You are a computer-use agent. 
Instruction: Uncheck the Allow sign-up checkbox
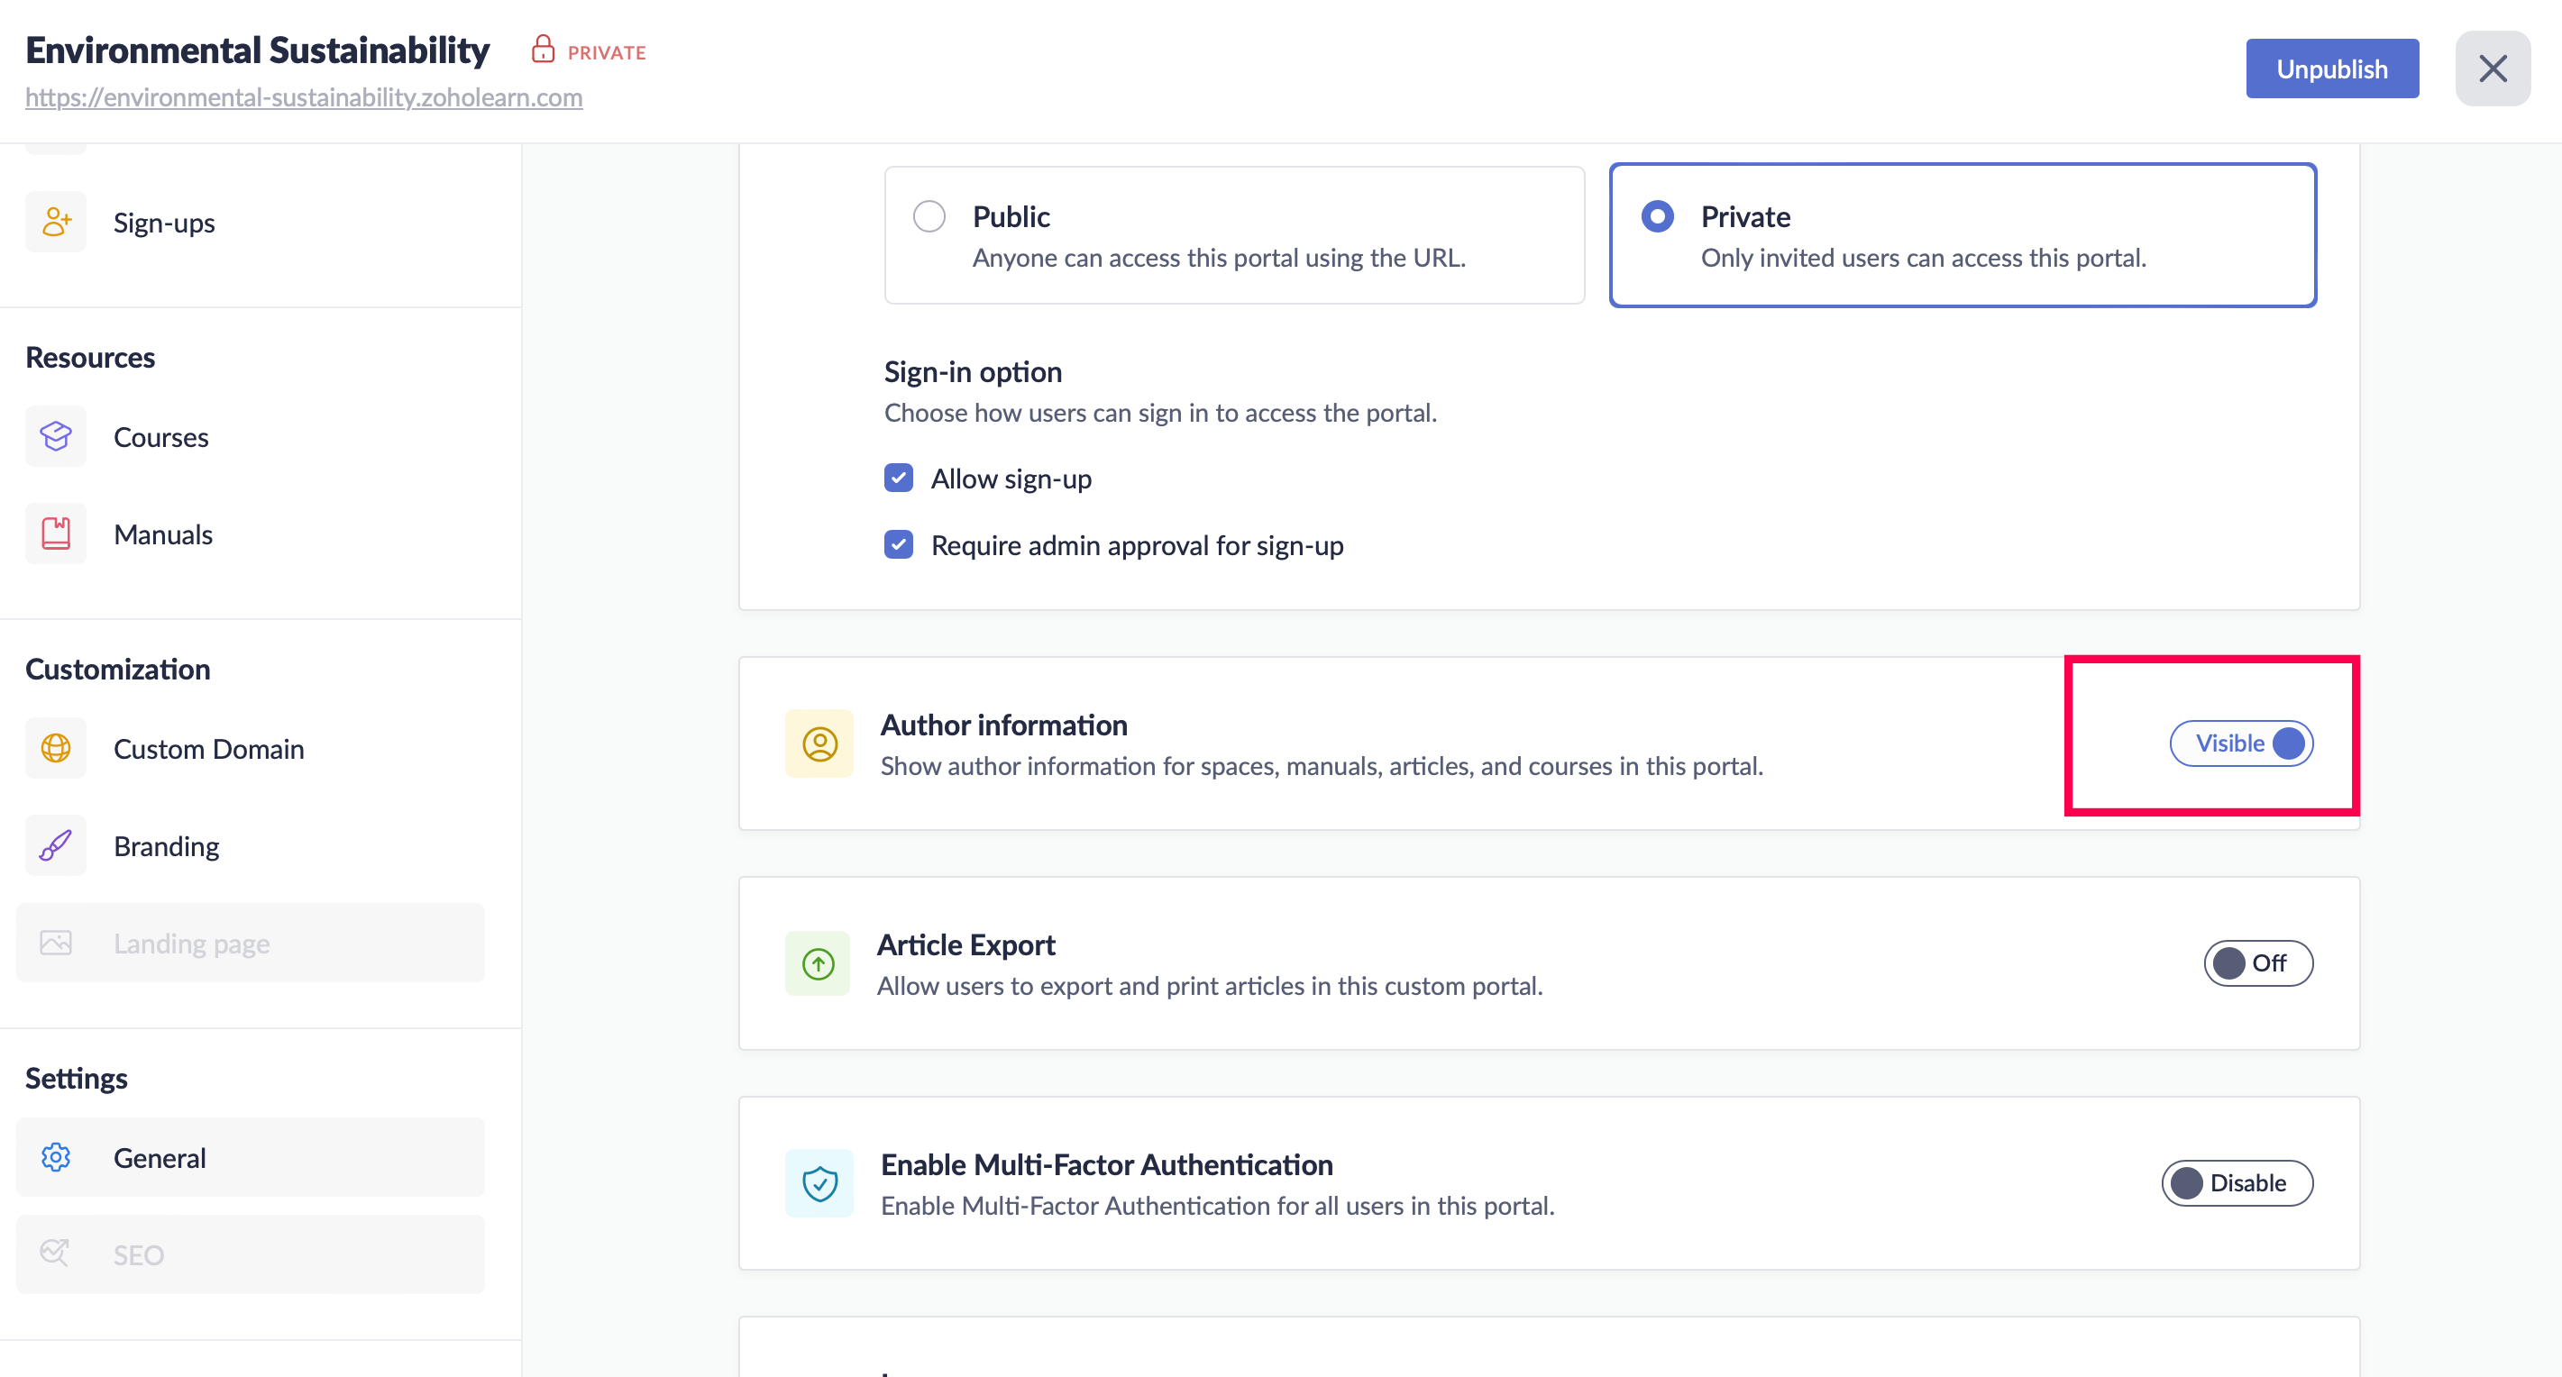898,479
